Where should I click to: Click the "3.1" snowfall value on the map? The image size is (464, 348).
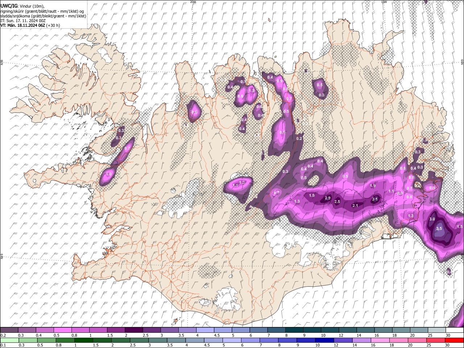coord(375,199)
